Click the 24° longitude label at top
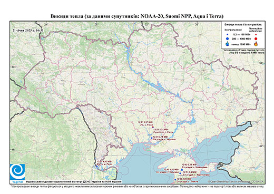 [46, 25]
